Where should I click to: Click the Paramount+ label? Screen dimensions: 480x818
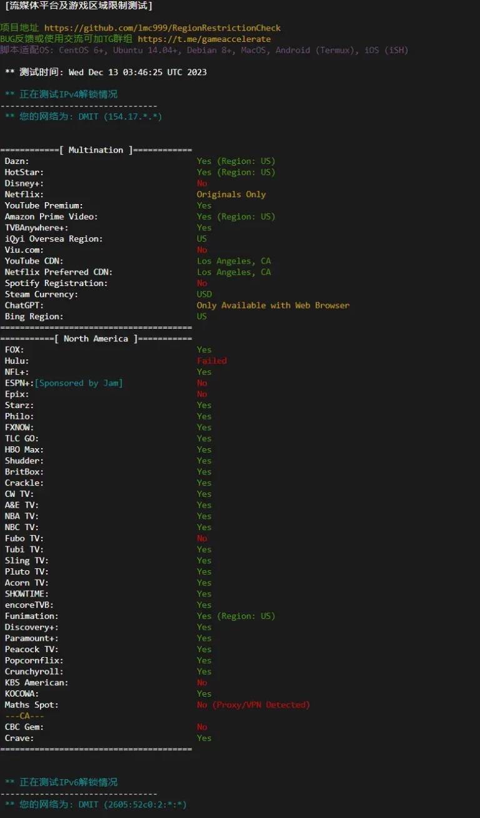(32, 638)
